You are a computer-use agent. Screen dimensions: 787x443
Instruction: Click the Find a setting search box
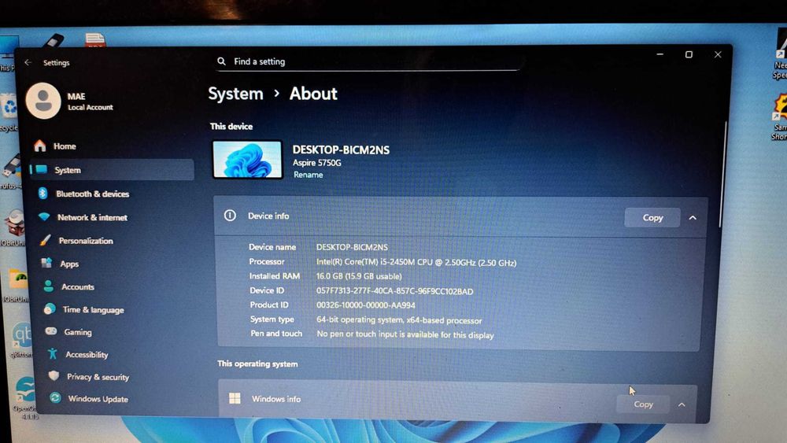pos(369,61)
